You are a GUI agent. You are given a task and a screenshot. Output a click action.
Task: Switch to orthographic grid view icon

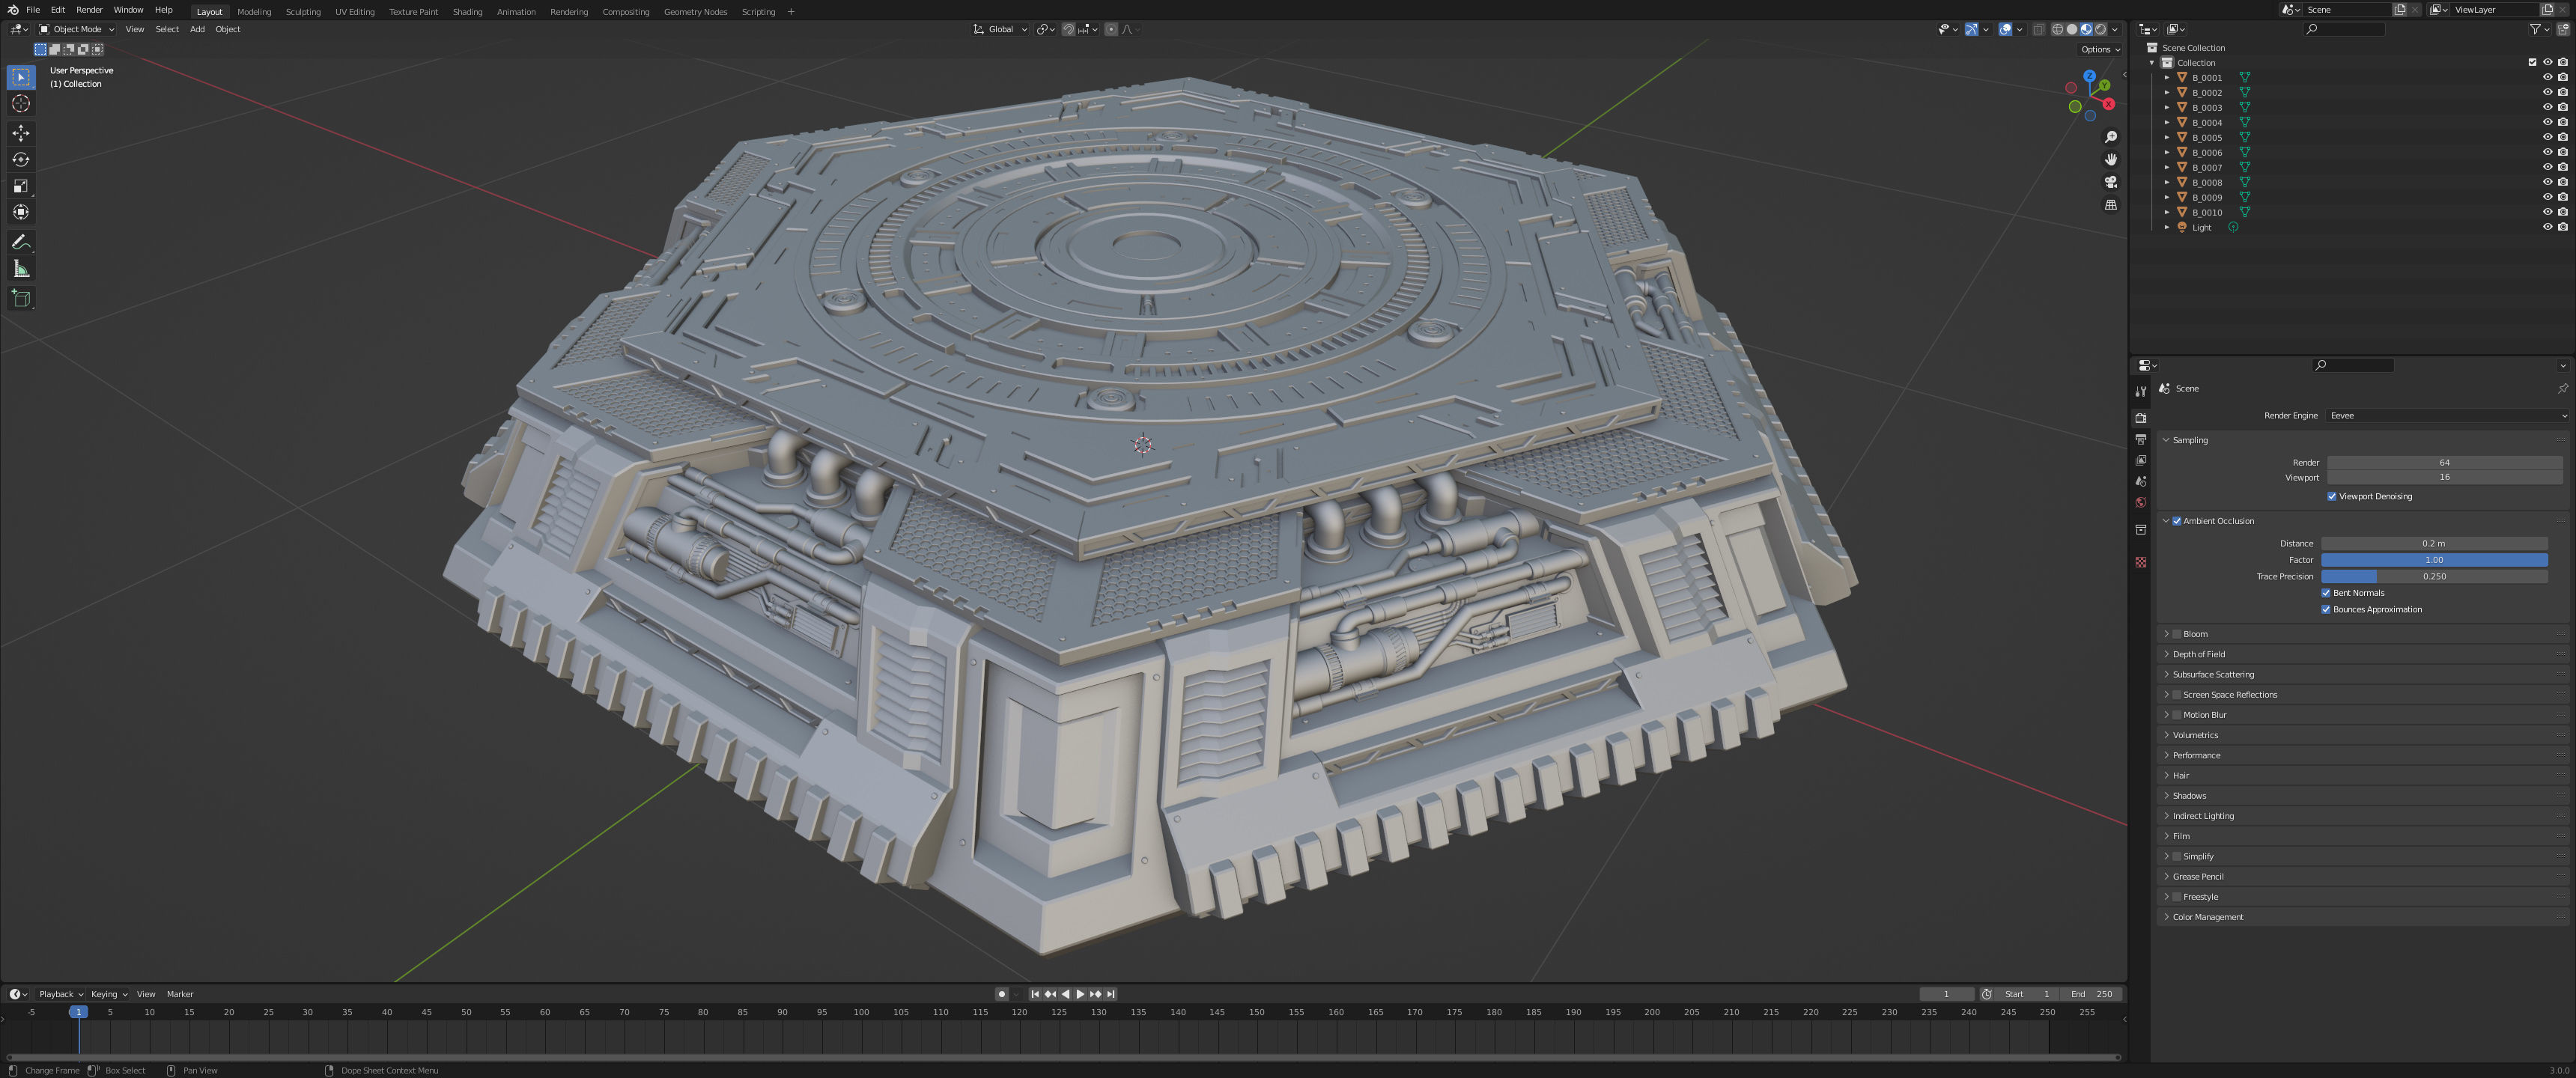[2110, 205]
